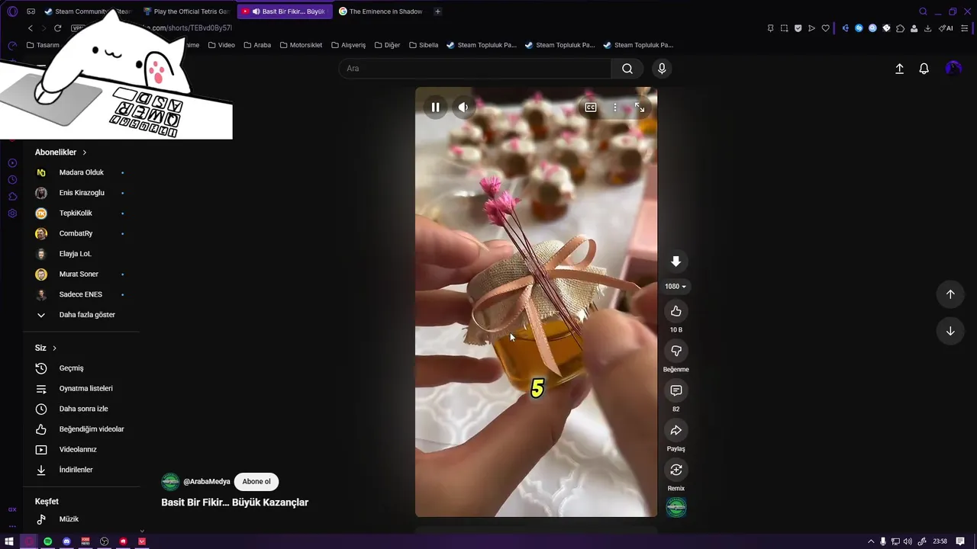Viewport: 977px width, 549px height.
Task: Click the magnifier search button
Action: click(627, 69)
